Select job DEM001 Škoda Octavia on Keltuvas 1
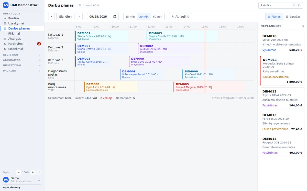Image resolution: width=307 pixels, height=191 pixels. 101,36
